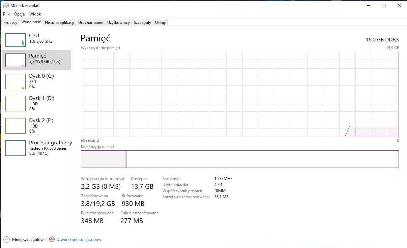The image size is (407, 248).
Task: Click the 60 sekund axis label
Action: coord(90,140)
